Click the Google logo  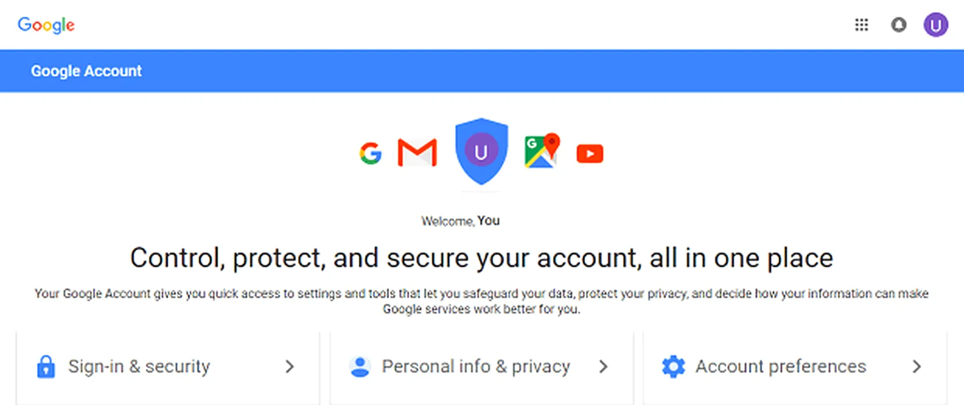tap(46, 25)
